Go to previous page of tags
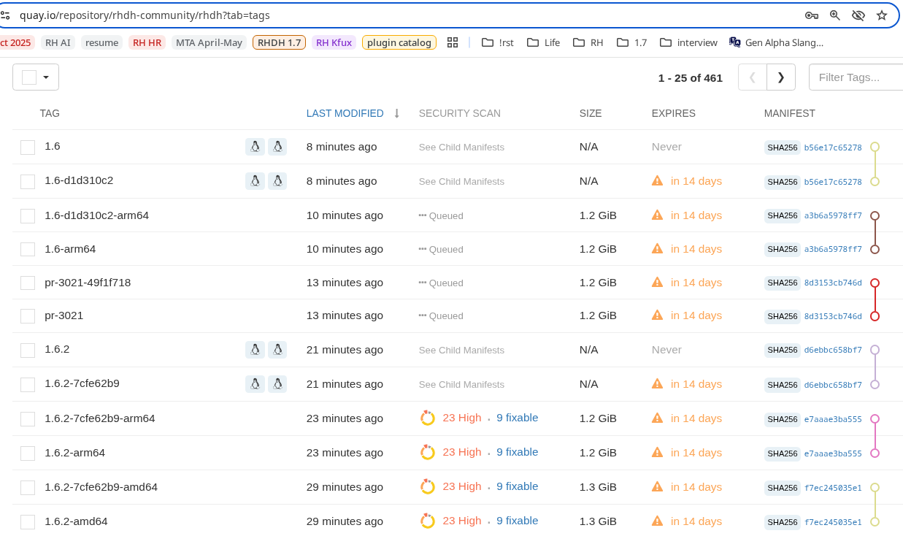This screenshot has width=903, height=536. [753, 77]
